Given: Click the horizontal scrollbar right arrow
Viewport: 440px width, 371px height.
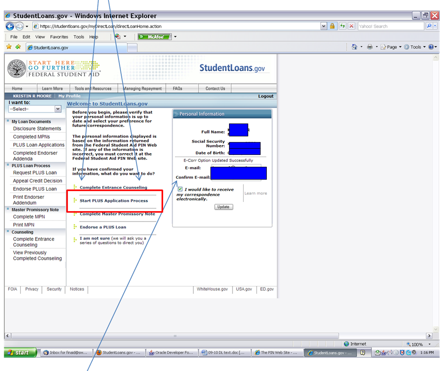Looking at the screenshot, I should (429, 336).
